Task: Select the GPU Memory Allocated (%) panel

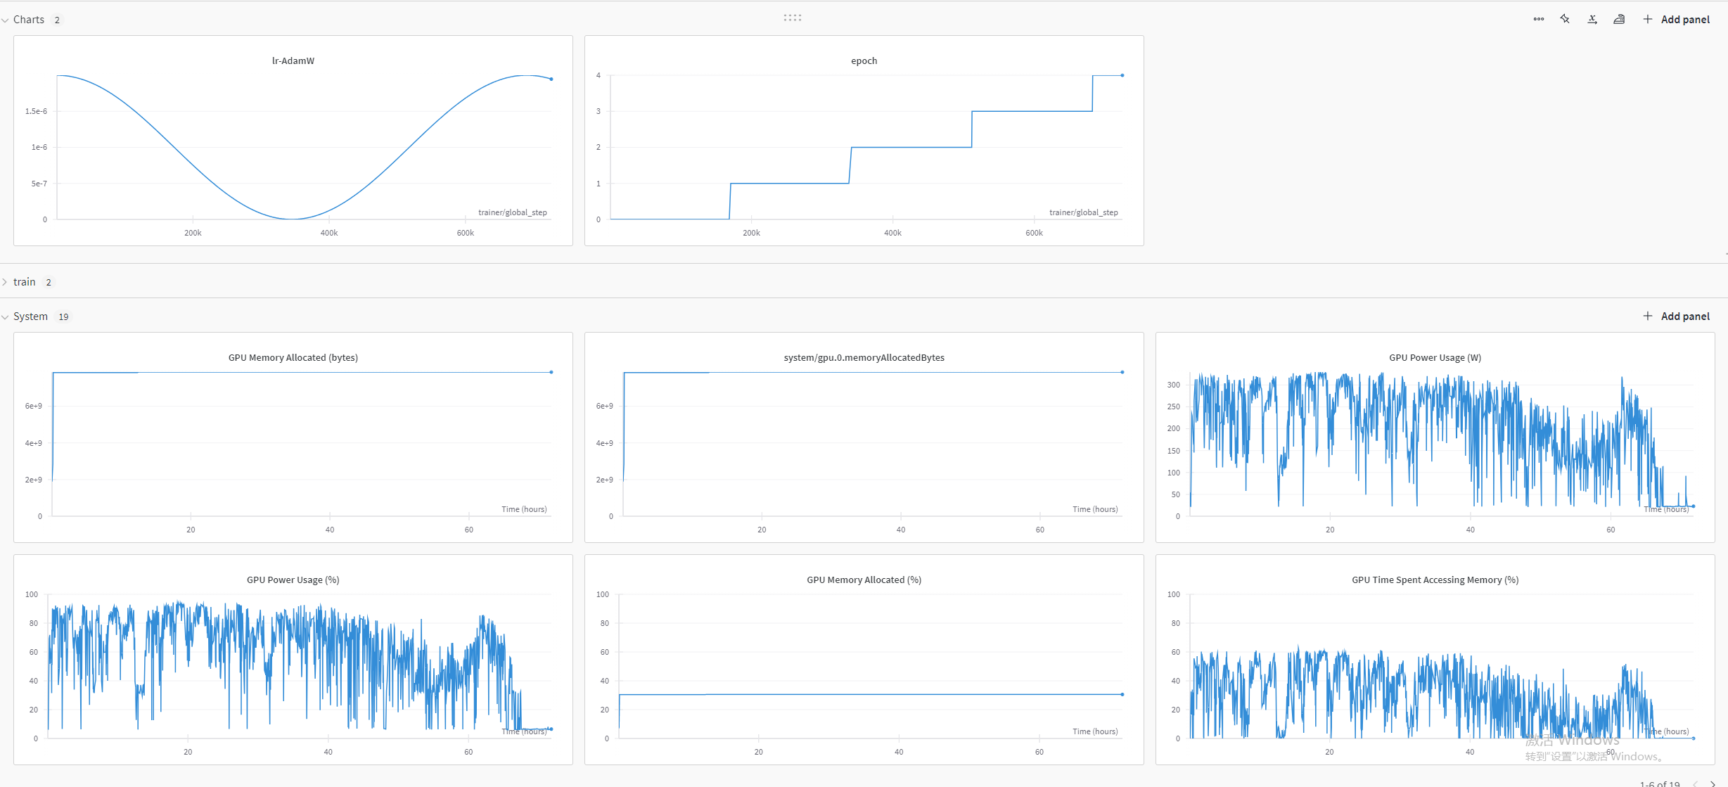Action: (864, 660)
